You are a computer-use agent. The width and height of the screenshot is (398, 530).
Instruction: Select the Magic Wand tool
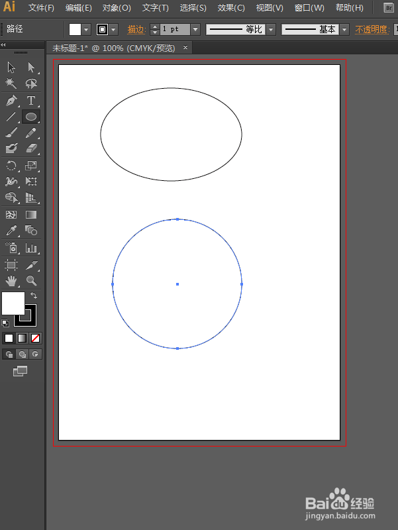[x=11, y=83]
